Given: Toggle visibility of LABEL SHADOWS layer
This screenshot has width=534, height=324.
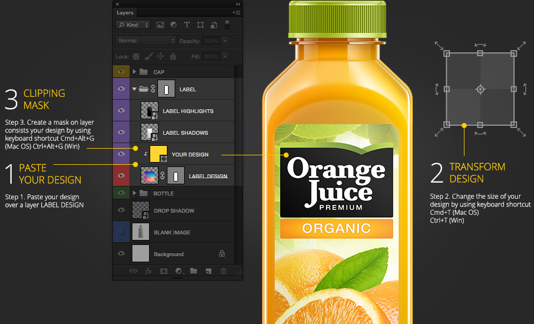Looking at the screenshot, I should (121, 132).
